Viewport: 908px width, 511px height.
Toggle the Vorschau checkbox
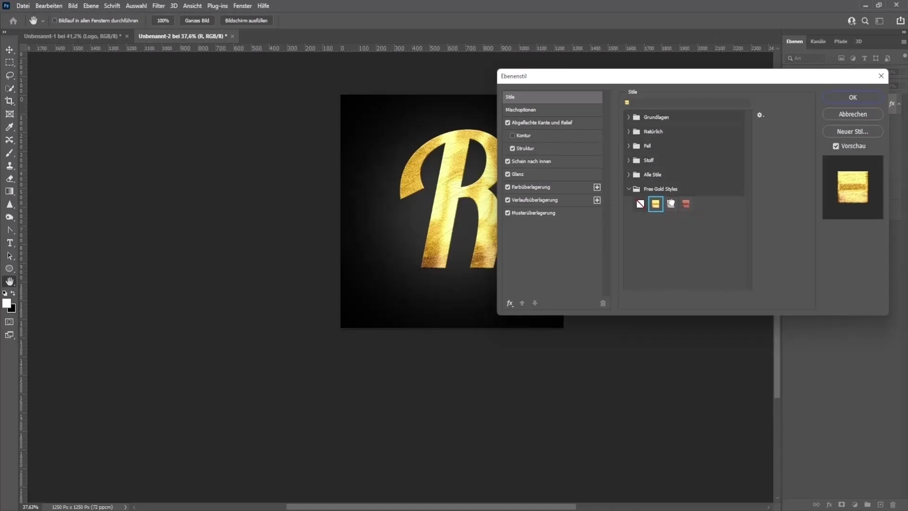(x=836, y=146)
